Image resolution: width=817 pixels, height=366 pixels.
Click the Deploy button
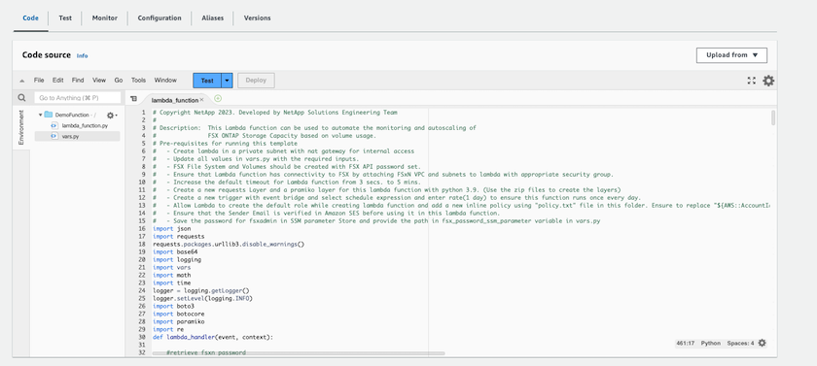256,81
